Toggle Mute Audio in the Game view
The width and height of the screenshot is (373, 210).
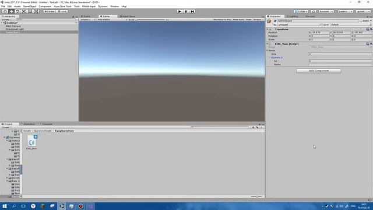click(238, 19)
